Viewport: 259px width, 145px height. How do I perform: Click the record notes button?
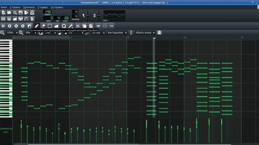click(10, 26)
